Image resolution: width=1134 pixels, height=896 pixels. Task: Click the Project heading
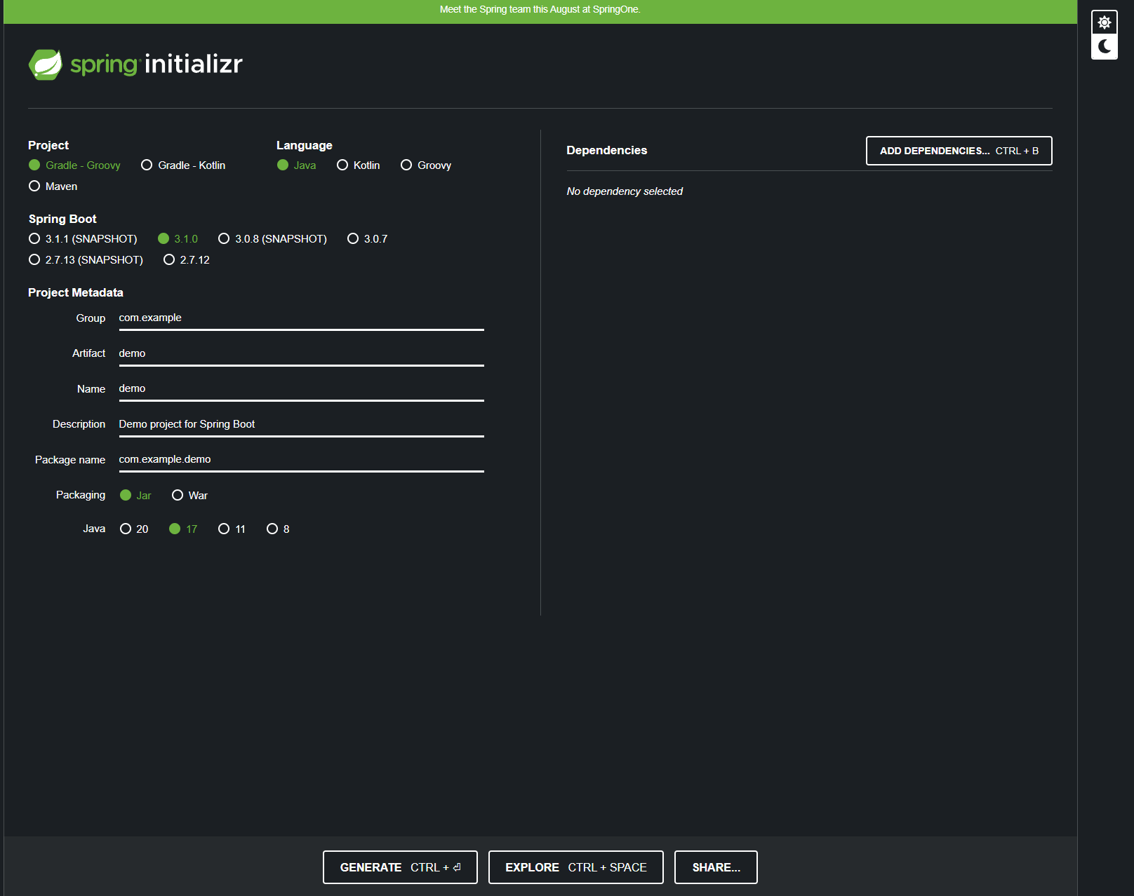[x=48, y=146]
